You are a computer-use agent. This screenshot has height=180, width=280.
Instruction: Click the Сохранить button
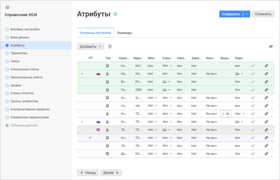231,14
